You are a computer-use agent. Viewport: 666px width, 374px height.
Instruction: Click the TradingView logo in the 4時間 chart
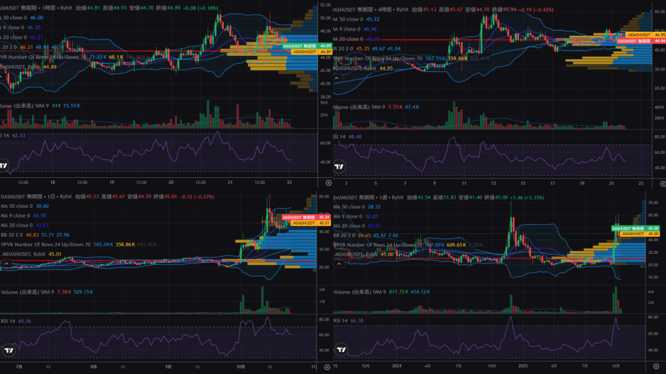click(x=338, y=166)
